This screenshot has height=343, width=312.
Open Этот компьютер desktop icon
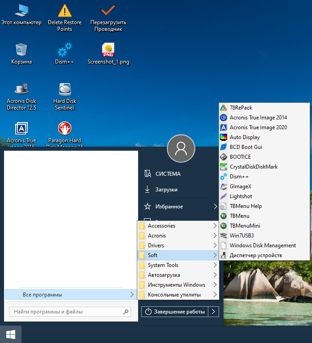[21, 10]
